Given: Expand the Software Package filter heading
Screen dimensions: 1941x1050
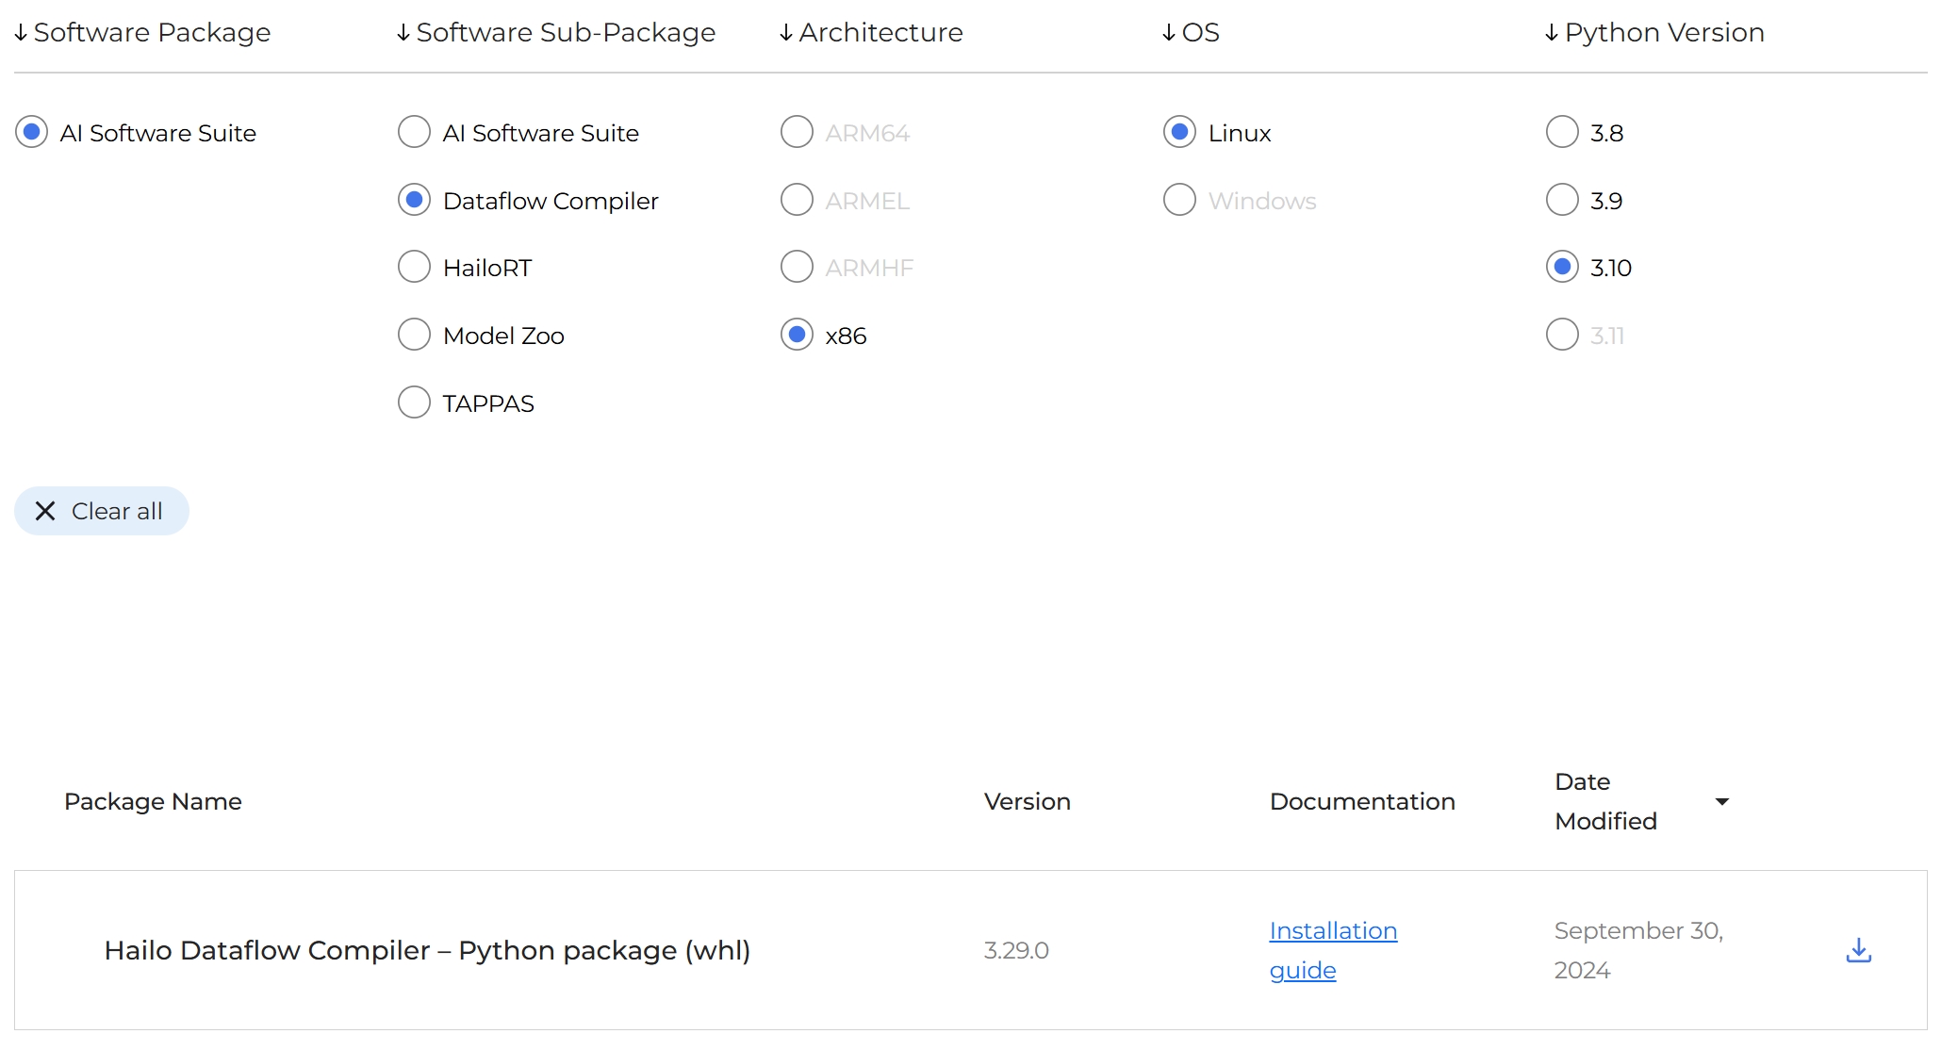Looking at the screenshot, I should 142,32.
